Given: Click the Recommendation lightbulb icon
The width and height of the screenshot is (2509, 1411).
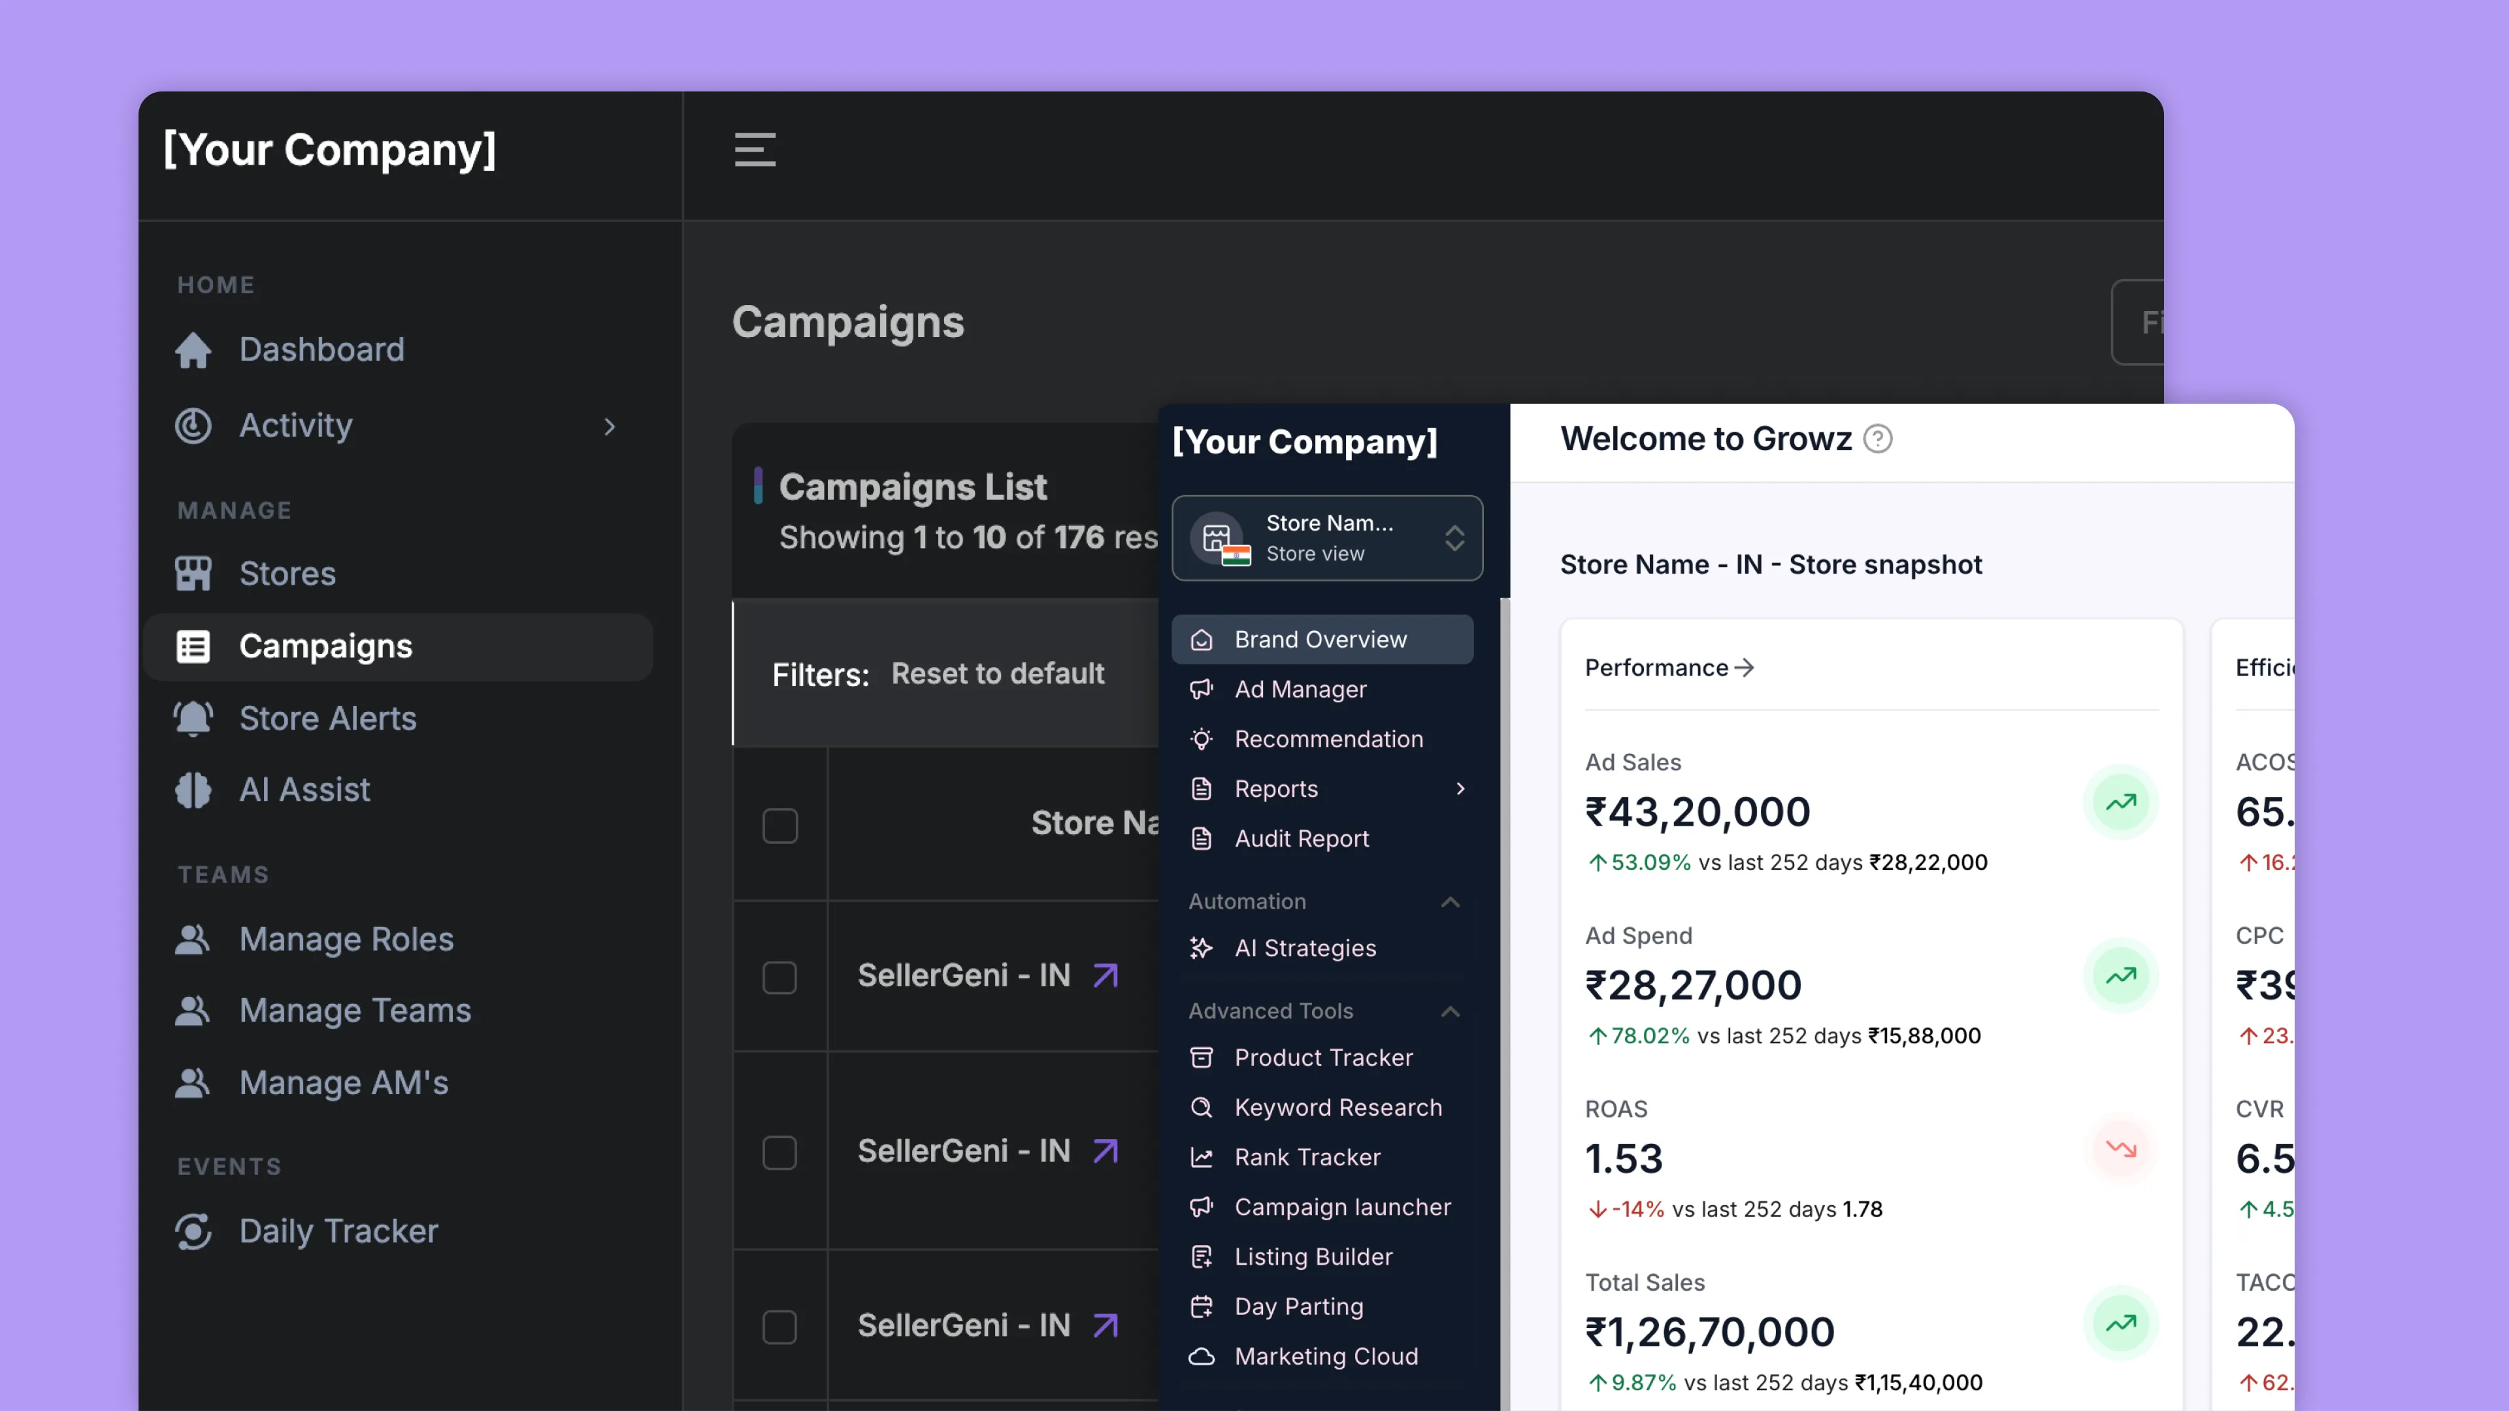Looking at the screenshot, I should pyautogui.click(x=1202, y=739).
